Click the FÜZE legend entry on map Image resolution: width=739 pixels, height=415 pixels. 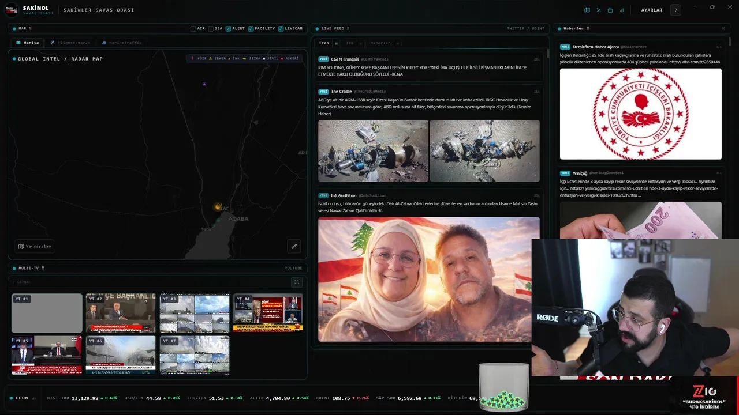coord(199,58)
